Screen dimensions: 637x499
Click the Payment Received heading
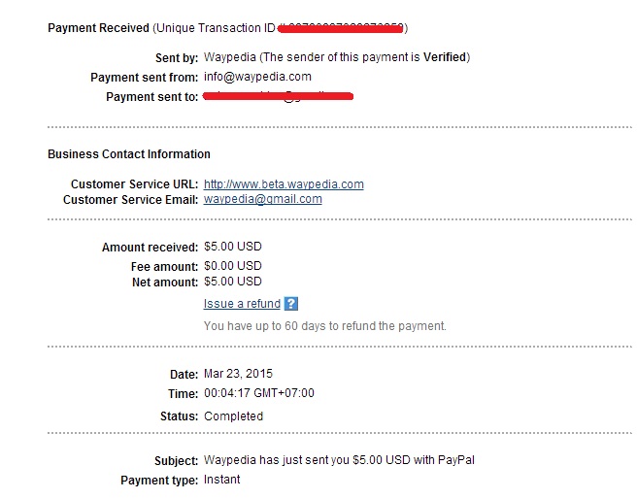tap(99, 28)
